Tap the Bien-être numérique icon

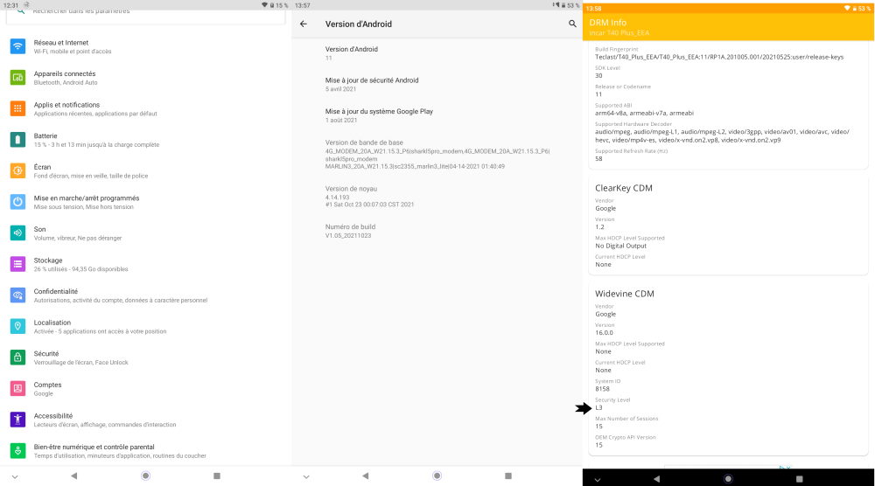17,451
